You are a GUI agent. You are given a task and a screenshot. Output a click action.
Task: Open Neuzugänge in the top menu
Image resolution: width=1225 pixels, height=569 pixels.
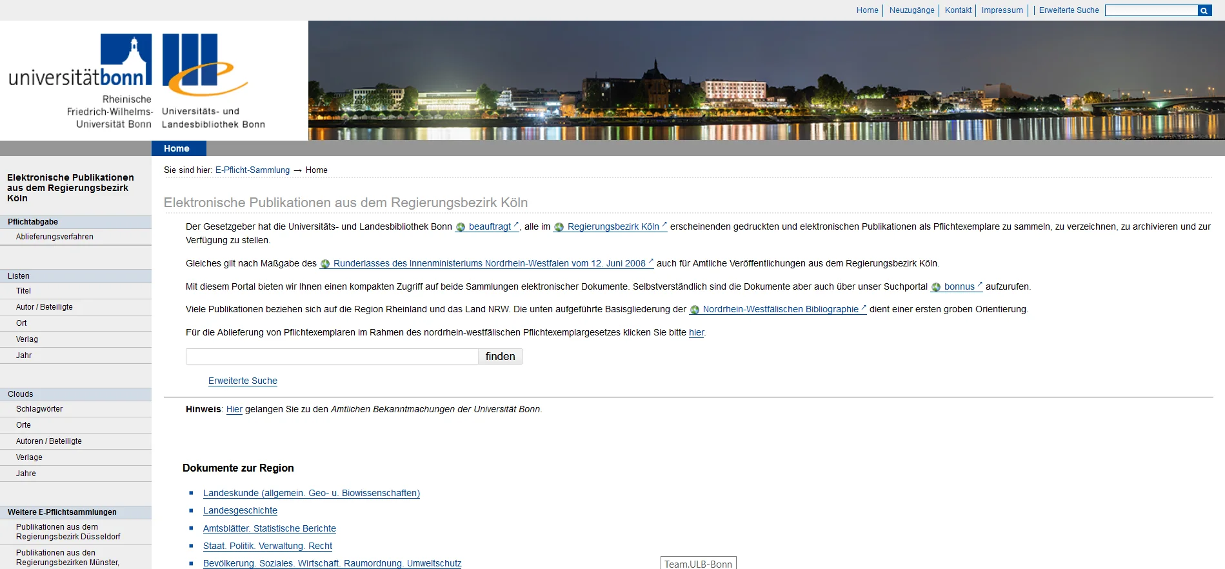click(911, 10)
